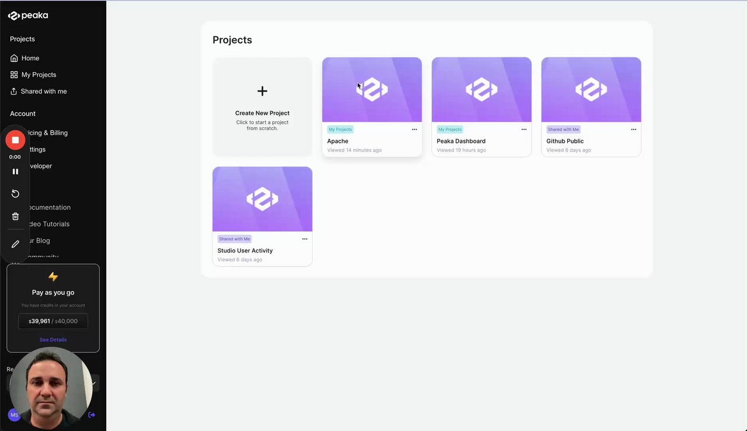
Task: Click the Viewed 19 hours ago text
Action: (461, 150)
